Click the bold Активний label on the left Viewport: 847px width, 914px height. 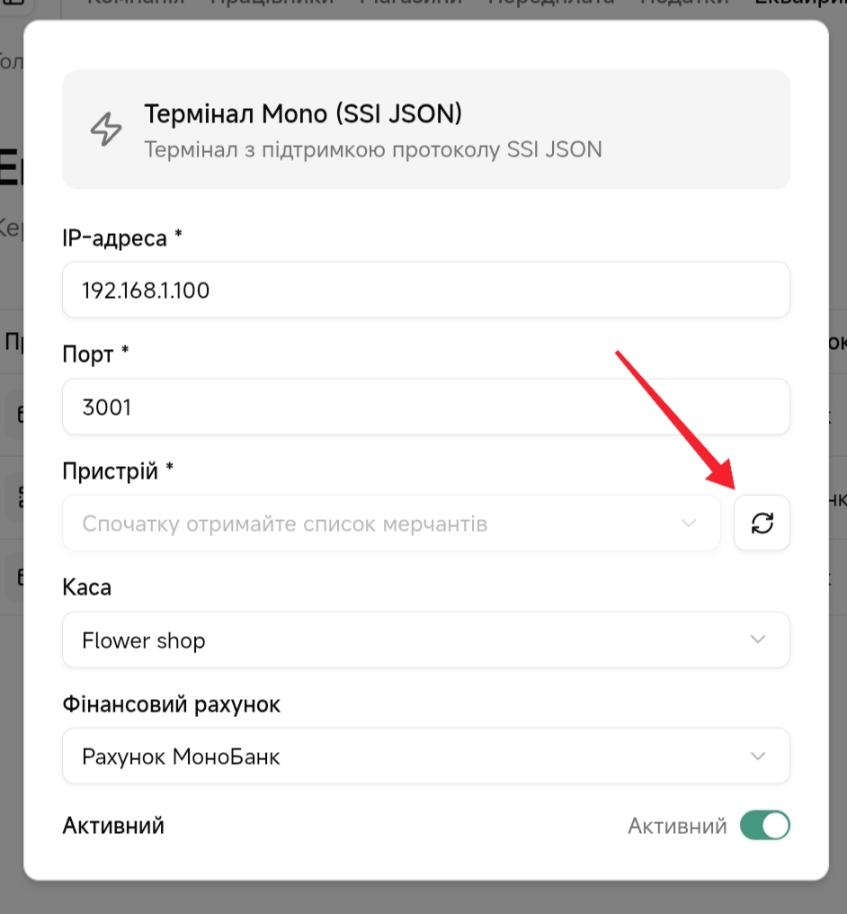pos(113,826)
